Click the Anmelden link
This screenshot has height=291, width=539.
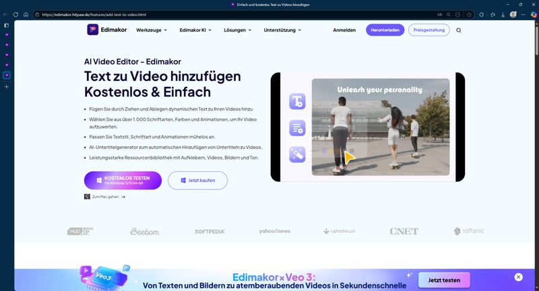point(344,30)
